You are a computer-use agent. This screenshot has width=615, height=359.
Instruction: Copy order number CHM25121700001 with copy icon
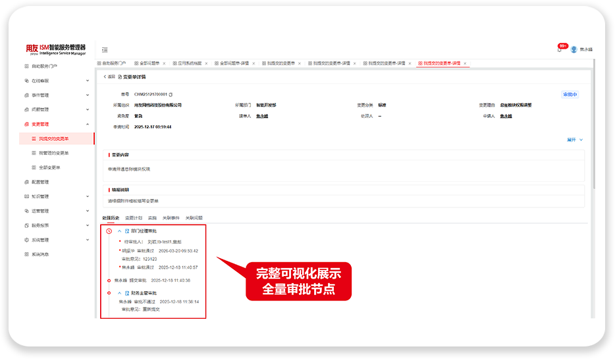point(171,95)
